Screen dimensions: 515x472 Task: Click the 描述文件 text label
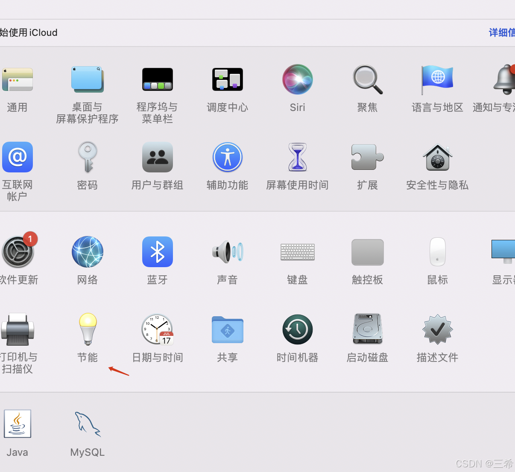[438, 358]
